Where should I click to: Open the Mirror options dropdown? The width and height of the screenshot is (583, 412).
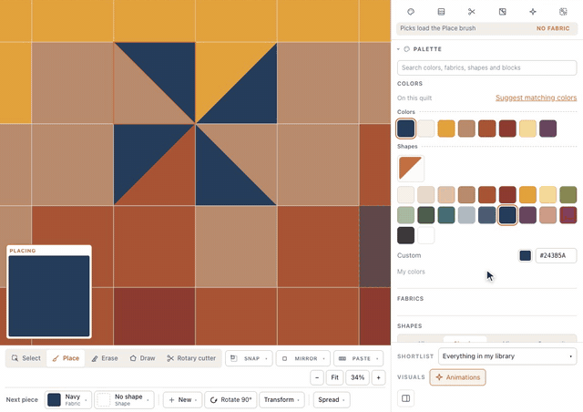coord(302,358)
